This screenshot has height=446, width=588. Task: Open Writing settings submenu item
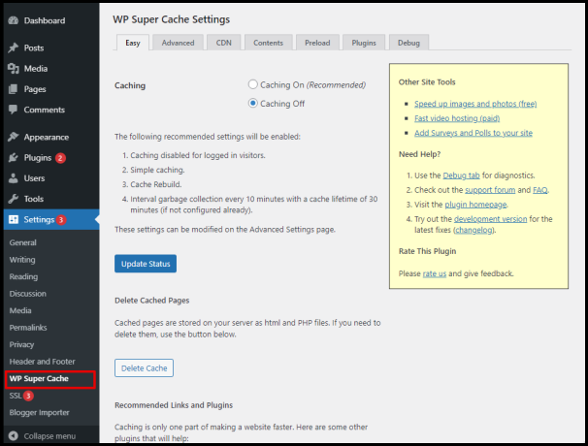click(x=22, y=260)
